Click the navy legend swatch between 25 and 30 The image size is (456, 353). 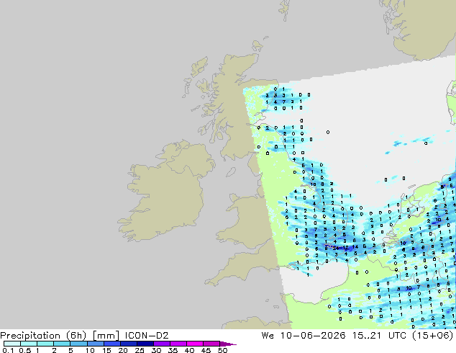tap(145, 344)
